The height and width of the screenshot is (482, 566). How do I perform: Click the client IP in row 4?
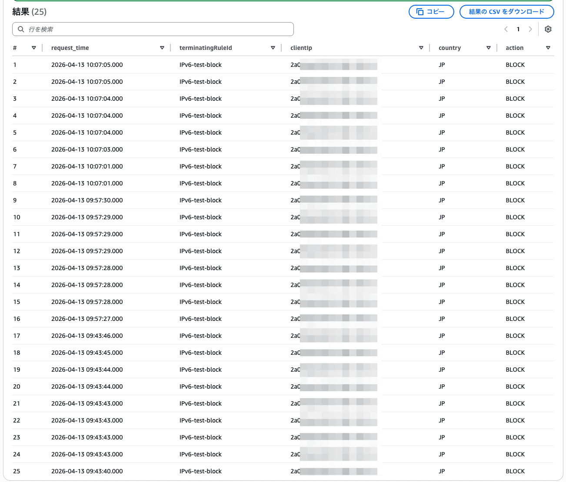[334, 116]
